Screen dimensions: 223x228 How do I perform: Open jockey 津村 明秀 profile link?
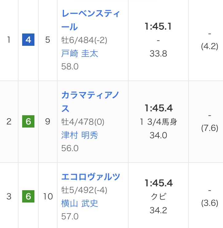(x=80, y=135)
